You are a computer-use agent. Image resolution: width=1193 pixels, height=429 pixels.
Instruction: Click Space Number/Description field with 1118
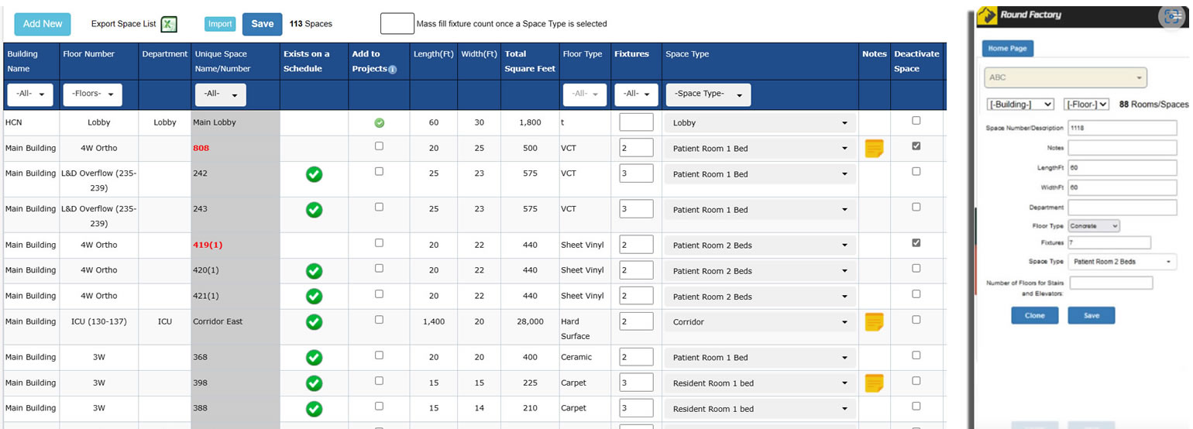coord(1123,128)
